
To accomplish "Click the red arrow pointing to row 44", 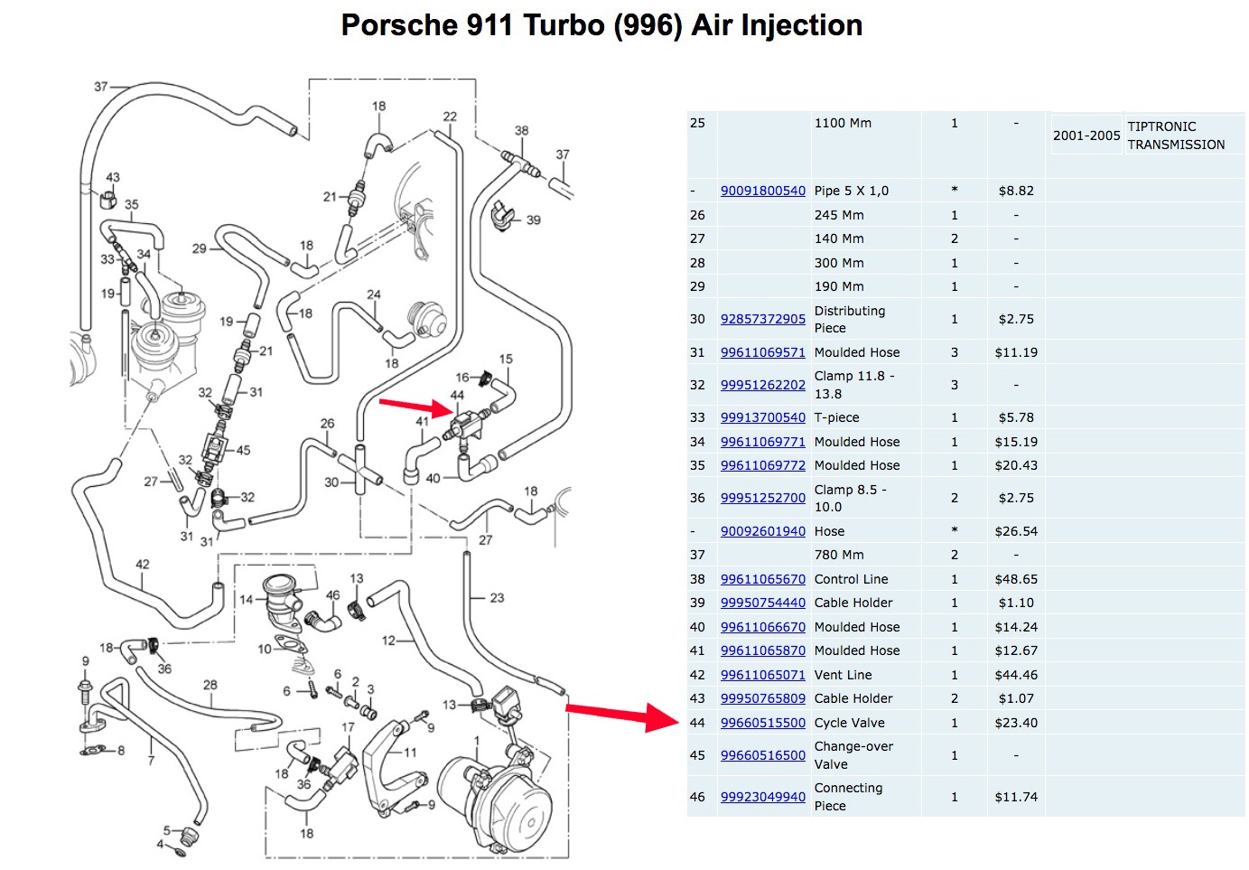I will coord(621,716).
